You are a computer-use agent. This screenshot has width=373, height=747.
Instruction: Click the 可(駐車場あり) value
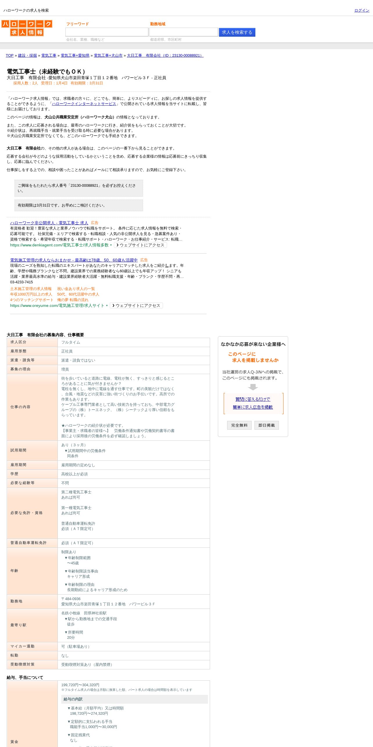[x=76, y=647]
